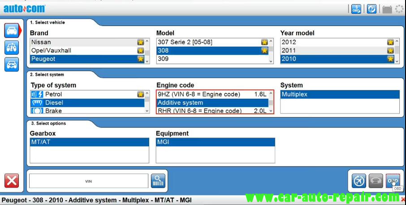Select the generic OBD car sidebar icon

[x=12, y=65]
